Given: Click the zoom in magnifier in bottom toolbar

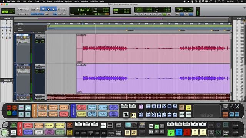Looking at the screenshot, I should click(x=238, y=107).
